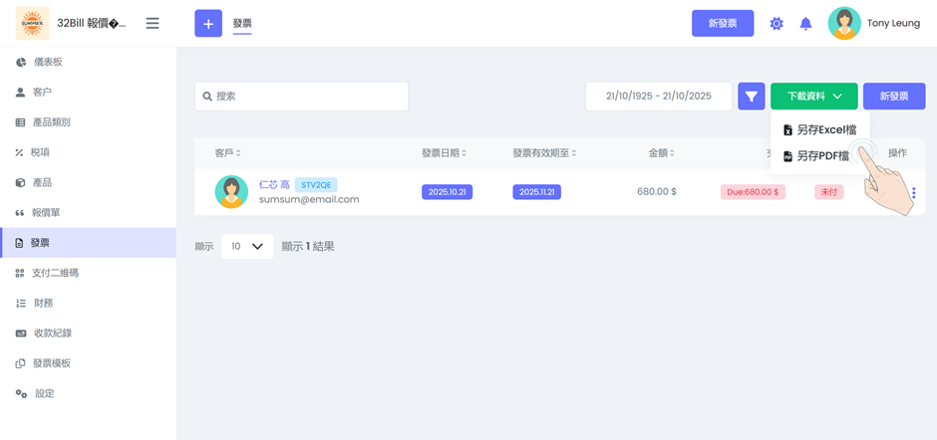Click the blue filter funnel icon

pyautogui.click(x=752, y=97)
